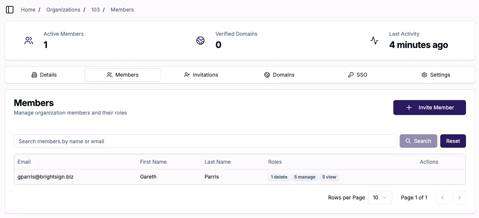479x218 pixels.
Task: Open the Home breadcrumb link
Action: pos(28,10)
